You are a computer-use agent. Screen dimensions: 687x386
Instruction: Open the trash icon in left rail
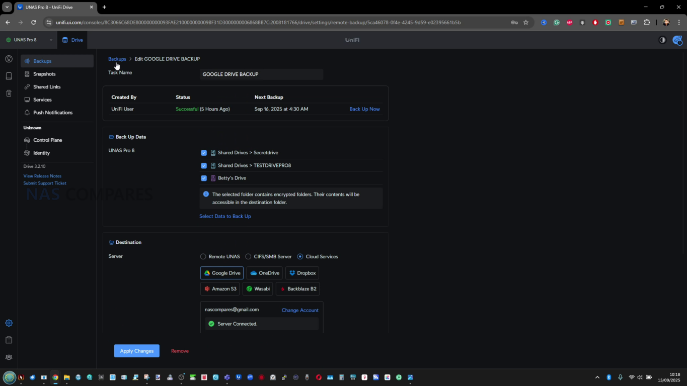(9, 93)
